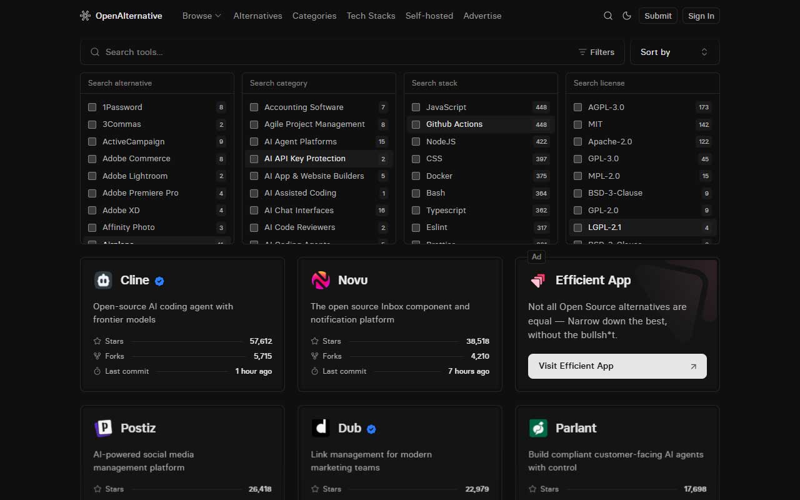Click the Cline app logo

(103, 280)
